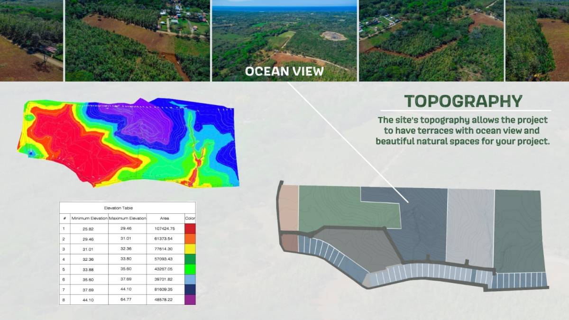Click the red color swatch in row 1

click(190, 229)
